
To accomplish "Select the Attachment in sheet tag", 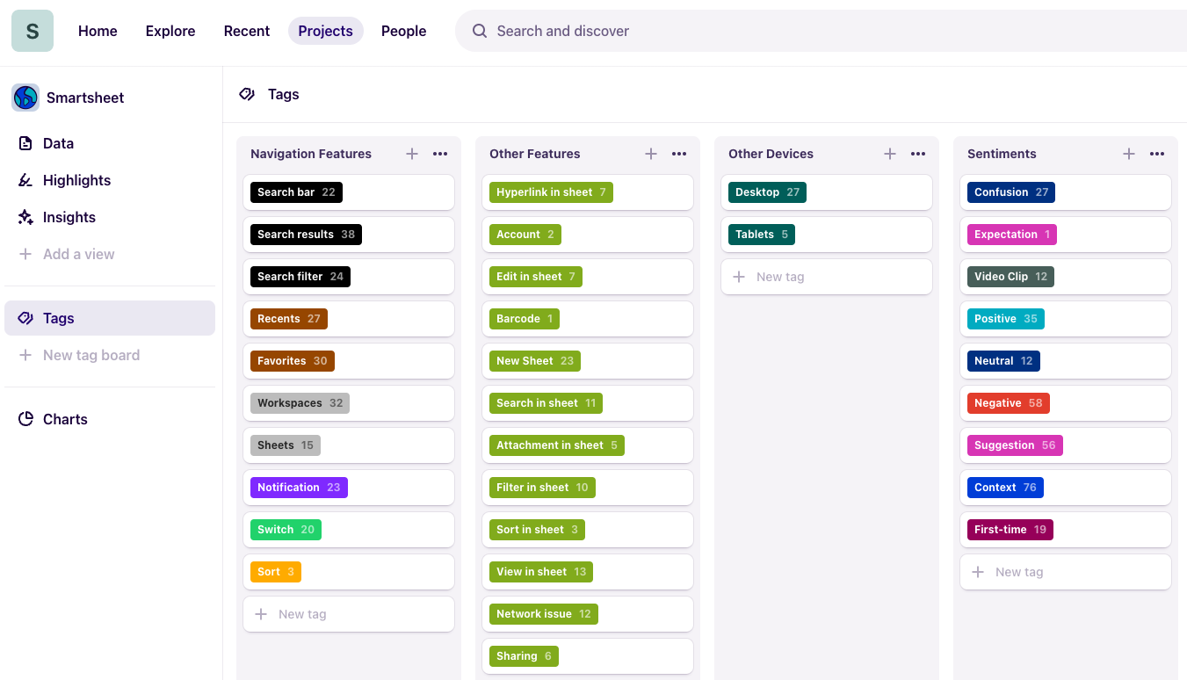I will (x=557, y=445).
